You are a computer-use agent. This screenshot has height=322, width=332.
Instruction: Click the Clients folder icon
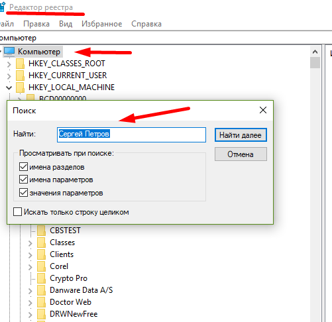41,254
